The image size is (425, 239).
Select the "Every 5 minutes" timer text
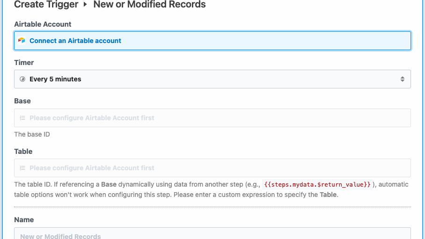(x=55, y=80)
